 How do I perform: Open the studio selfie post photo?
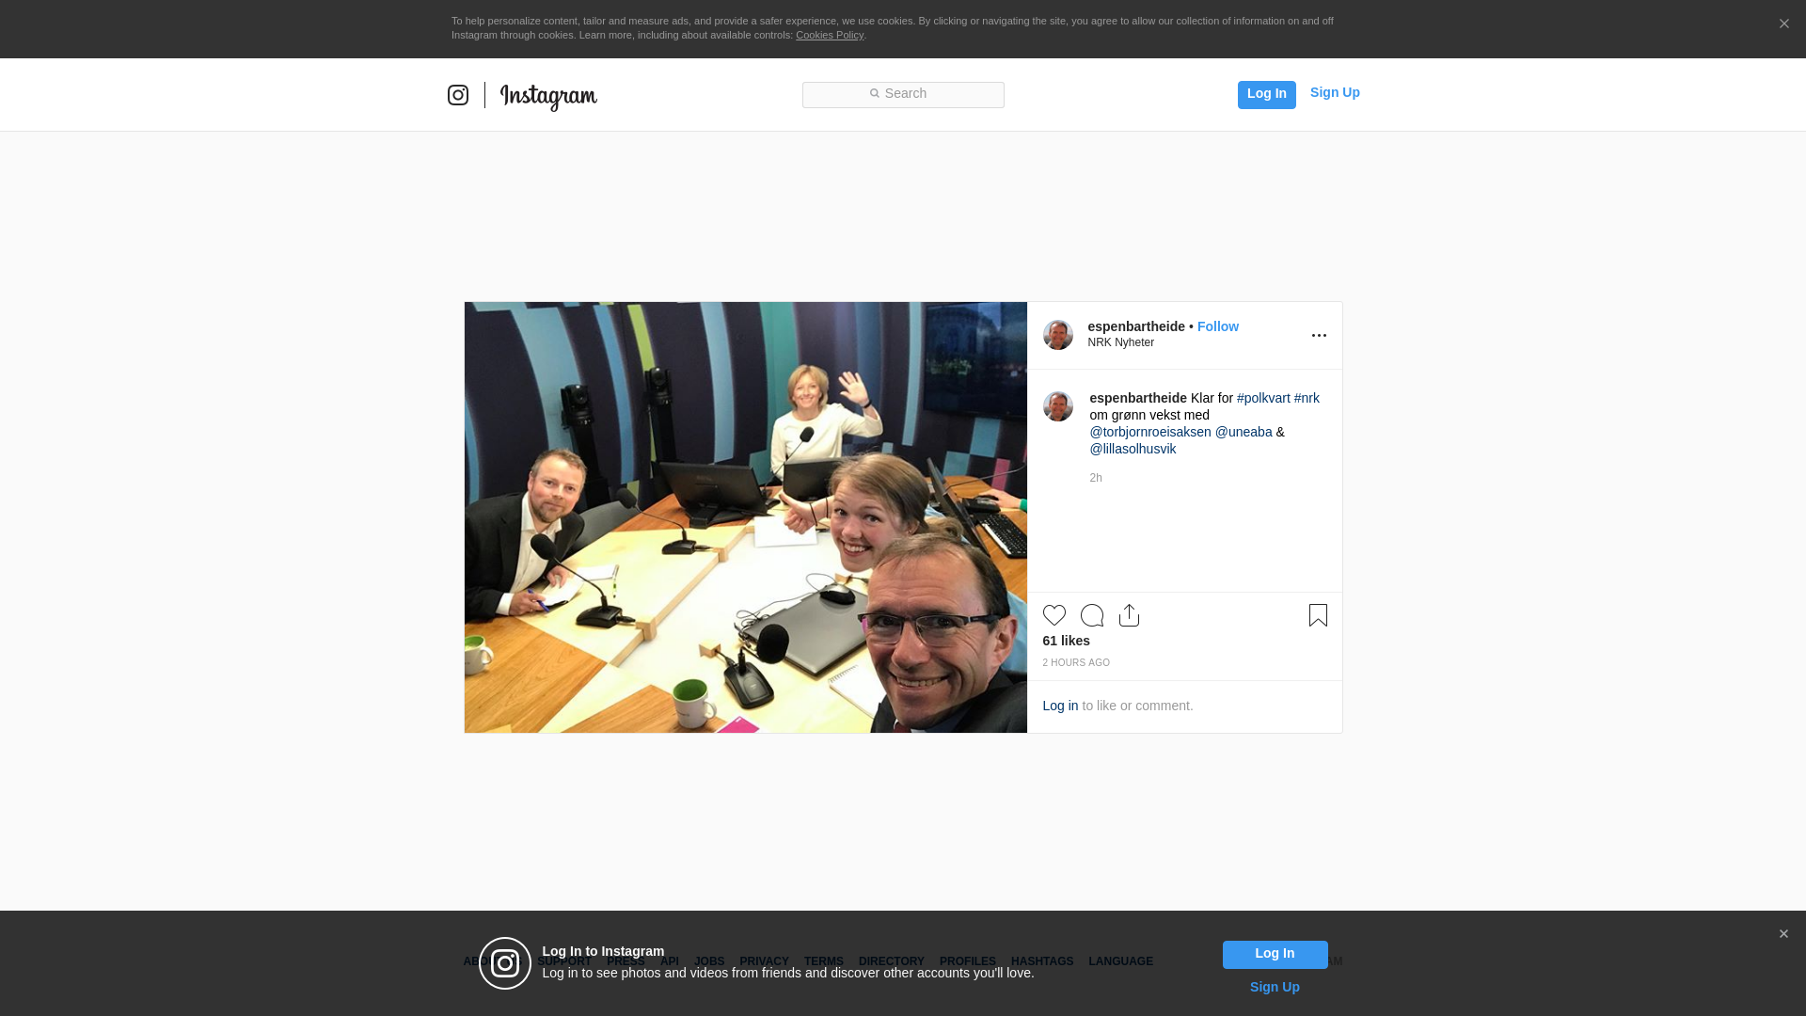(x=746, y=517)
